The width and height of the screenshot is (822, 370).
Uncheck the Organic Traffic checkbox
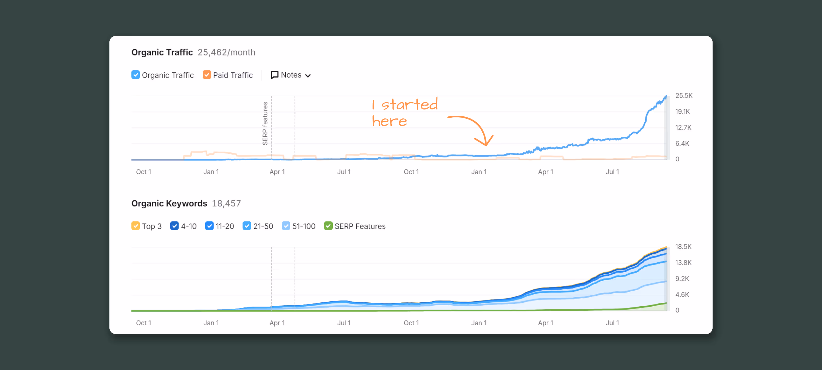[x=135, y=75]
